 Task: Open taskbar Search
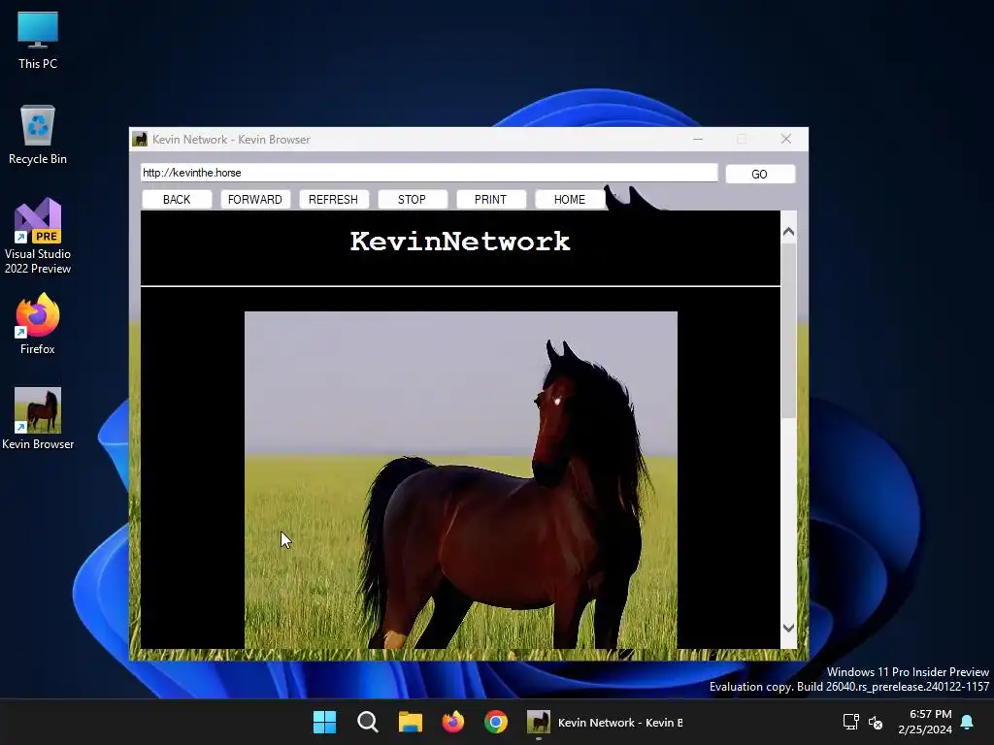point(368,722)
